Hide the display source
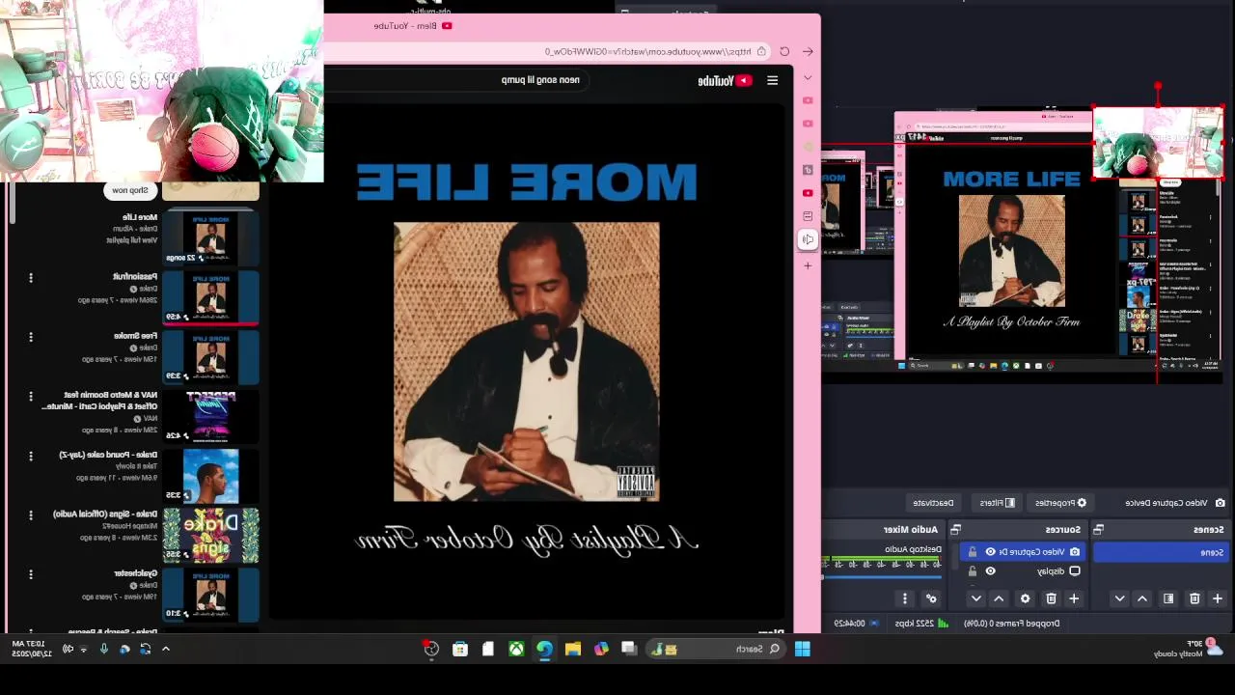This screenshot has width=1235, height=695. coord(990,571)
